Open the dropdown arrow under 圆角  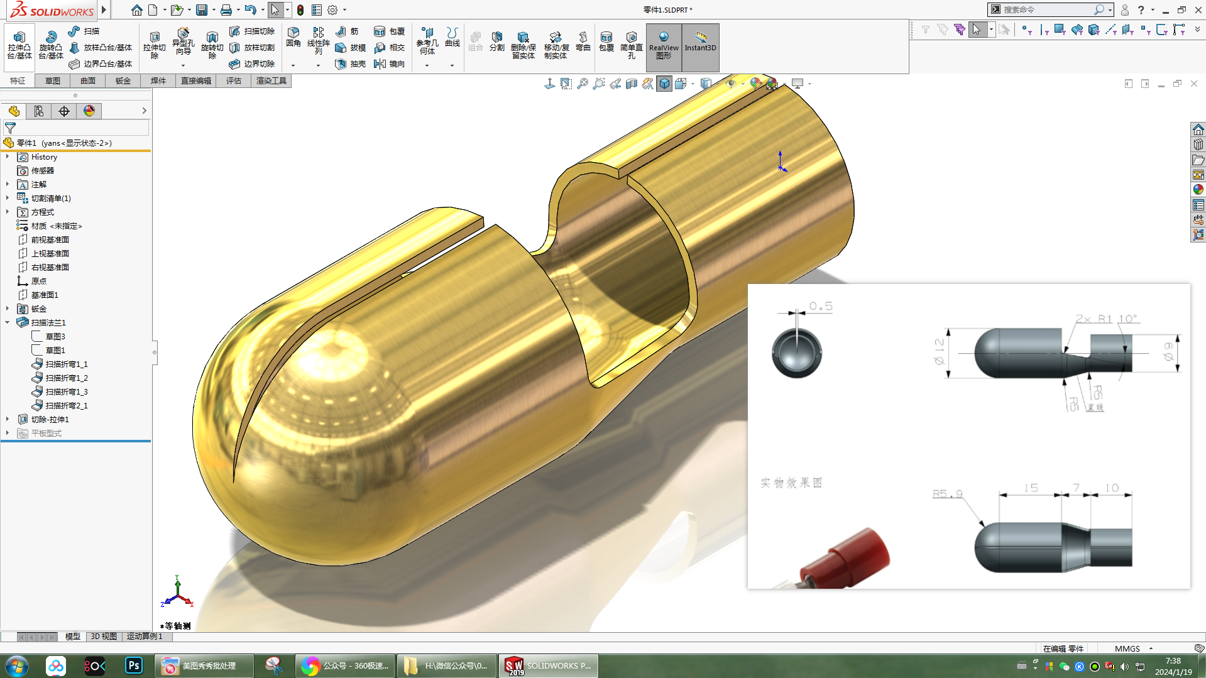[x=293, y=65]
